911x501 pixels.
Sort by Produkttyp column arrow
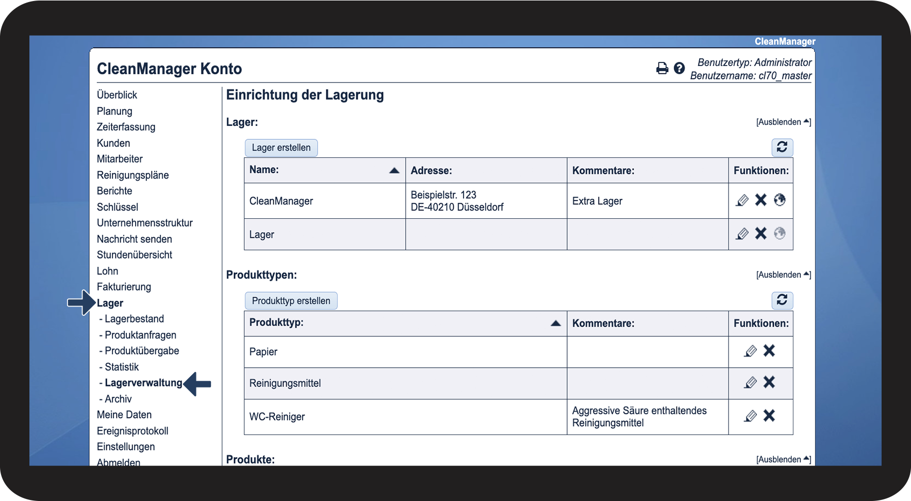(x=556, y=324)
